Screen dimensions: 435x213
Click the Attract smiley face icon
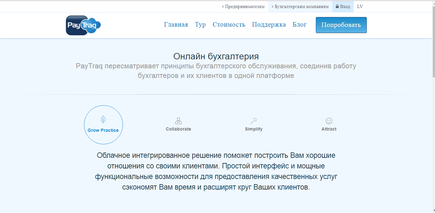tap(329, 121)
